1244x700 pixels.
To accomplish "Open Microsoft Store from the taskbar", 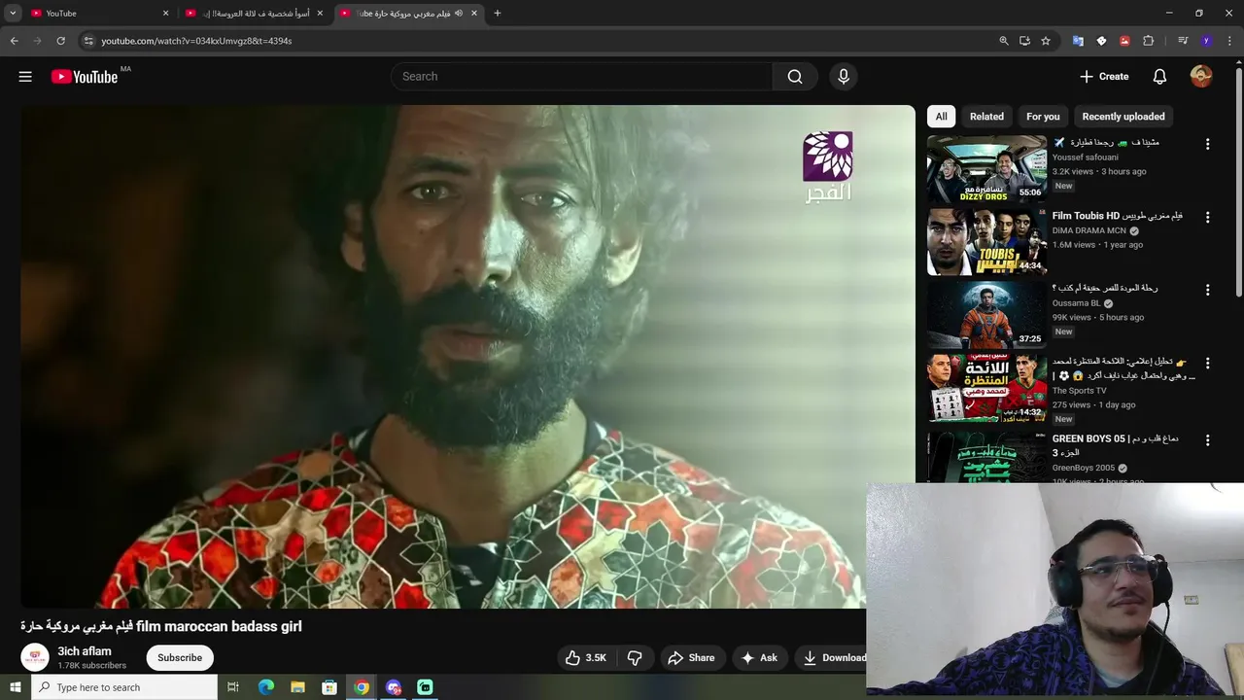I will click(x=329, y=687).
